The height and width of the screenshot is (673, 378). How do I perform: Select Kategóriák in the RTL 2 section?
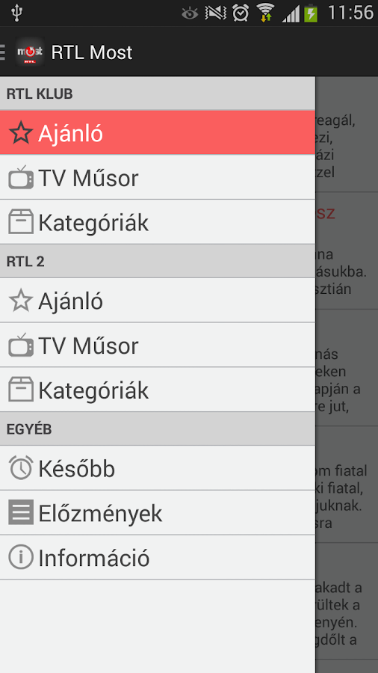(x=158, y=390)
